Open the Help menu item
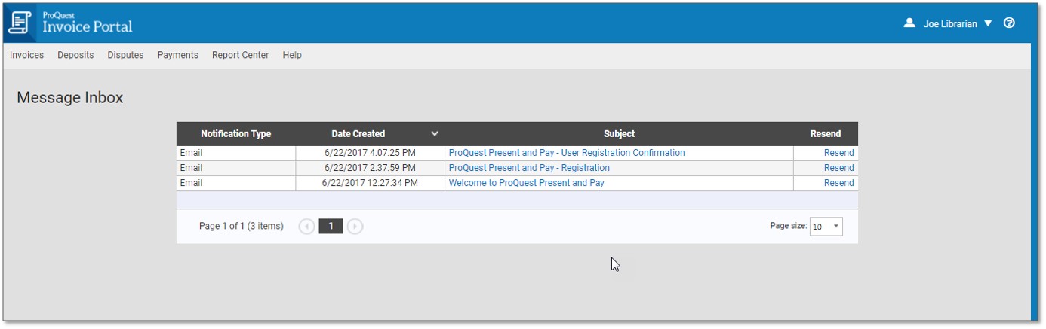 [x=292, y=55]
